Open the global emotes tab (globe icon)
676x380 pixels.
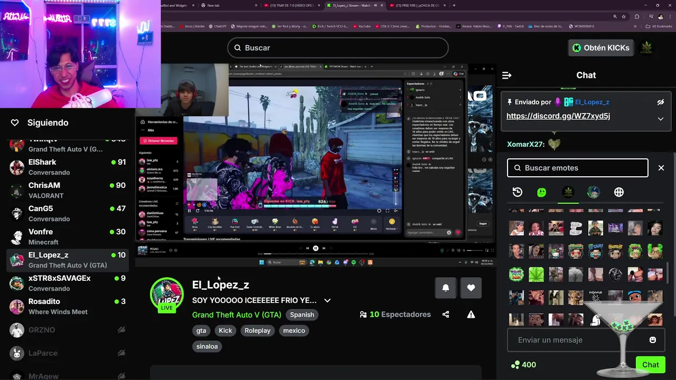click(618, 193)
